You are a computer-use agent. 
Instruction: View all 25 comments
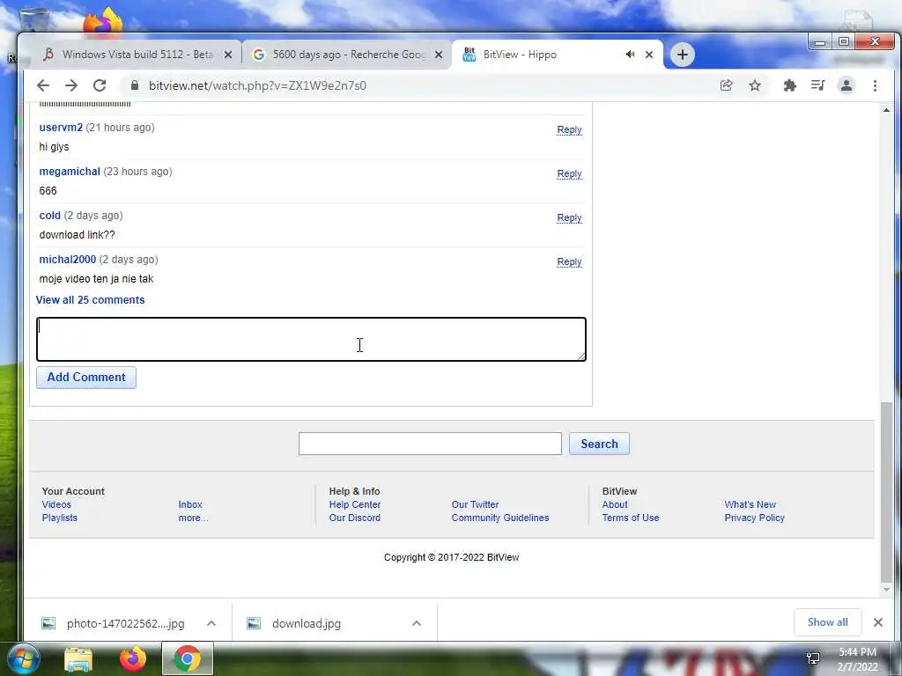[x=91, y=300]
